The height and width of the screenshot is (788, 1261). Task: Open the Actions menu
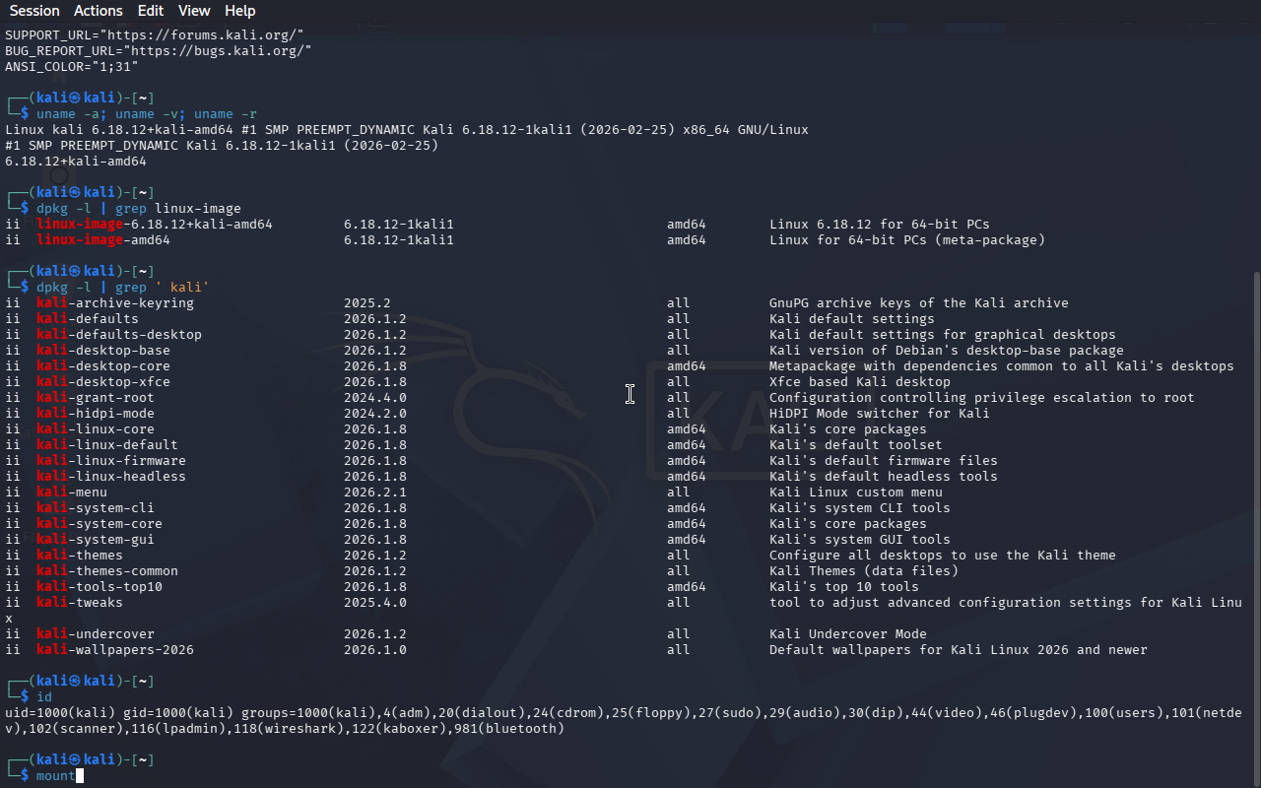tap(99, 11)
